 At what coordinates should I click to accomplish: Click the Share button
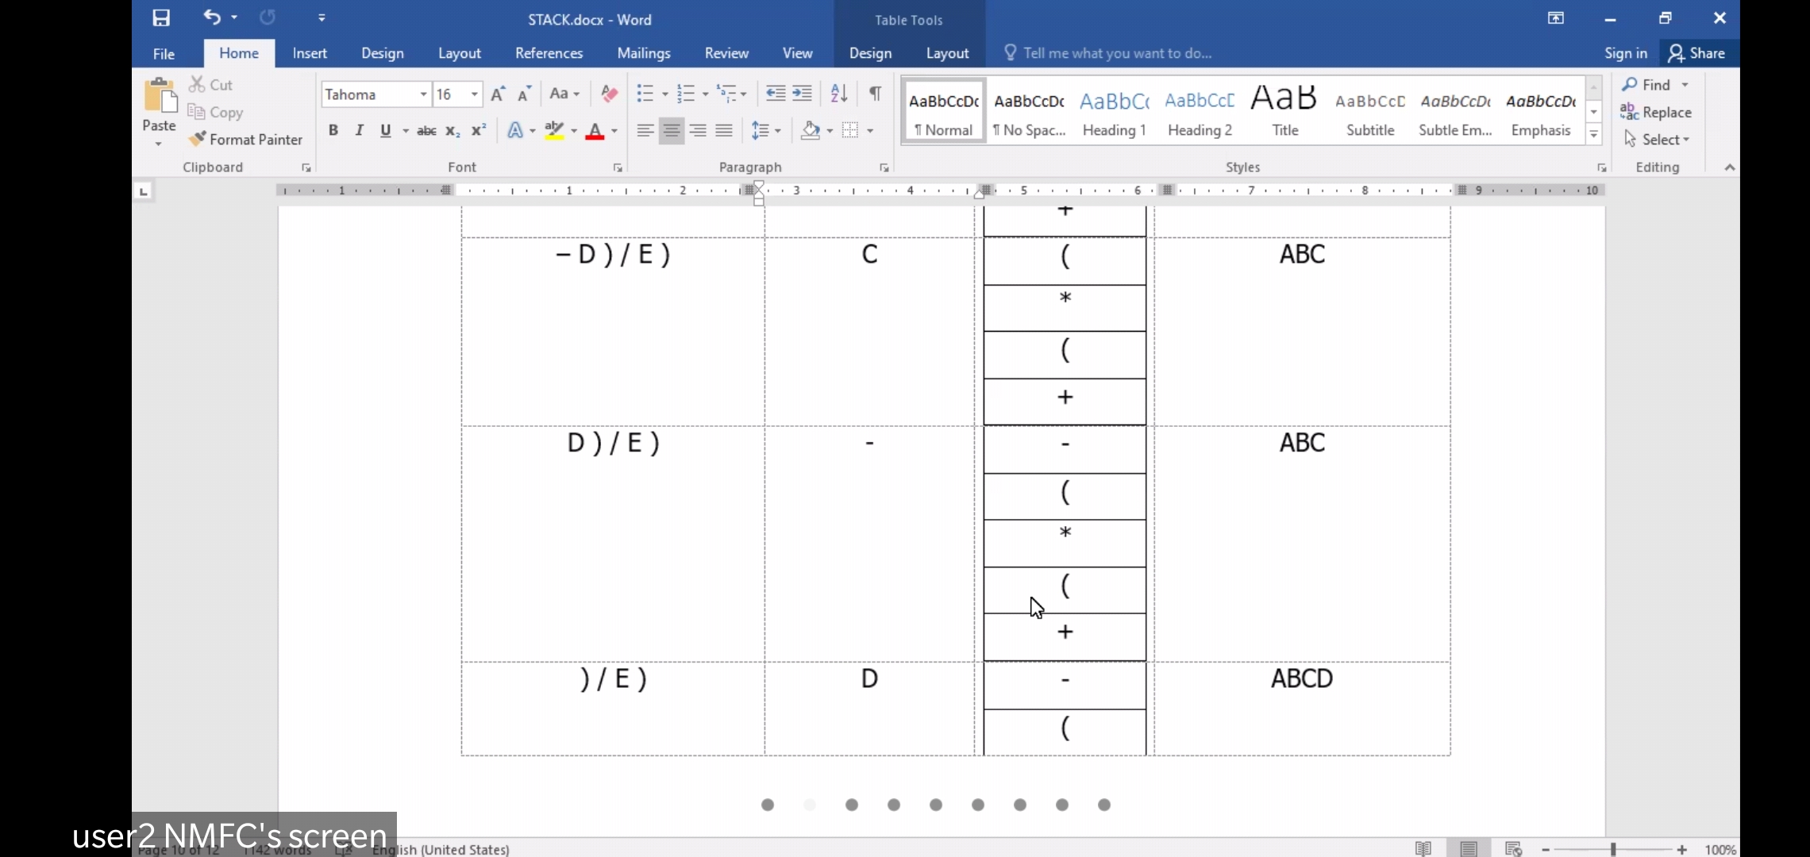click(1697, 53)
